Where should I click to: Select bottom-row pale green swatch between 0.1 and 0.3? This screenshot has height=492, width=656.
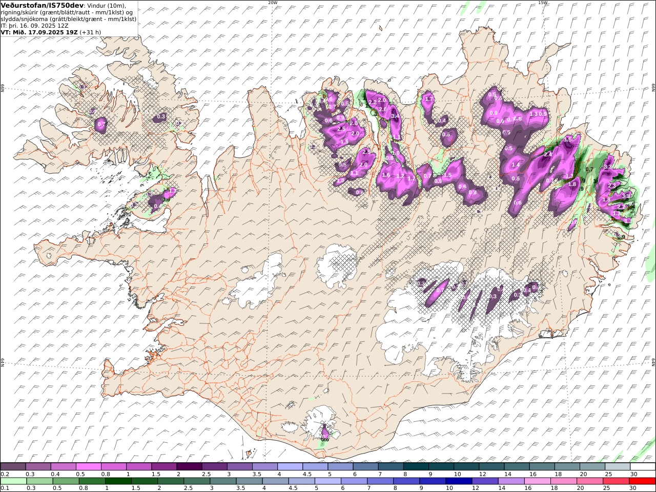[x=13, y=481]
